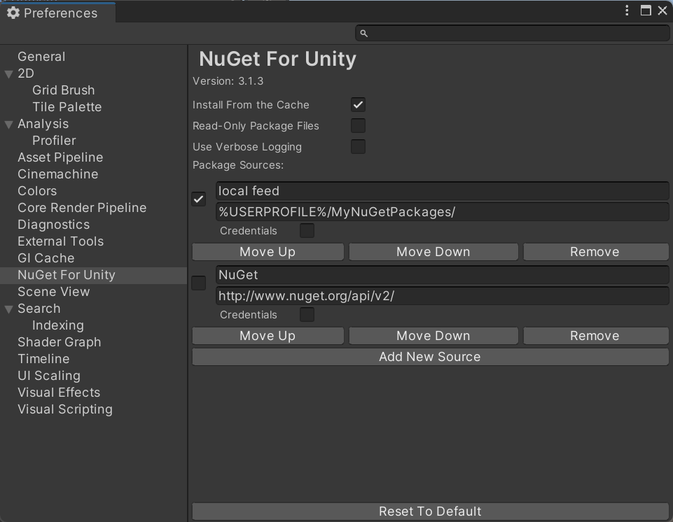This screenshot has height=522, width=673.
Task: Click the magnifier icon in the search field
Action: (363, 33)
